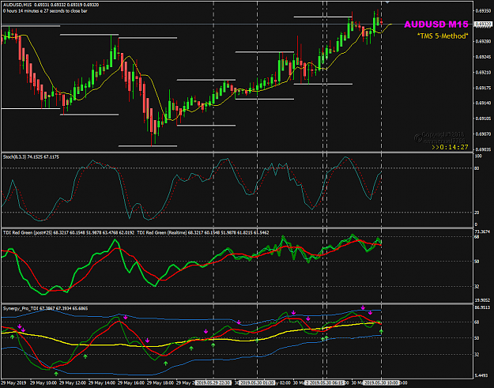Click the 0.69070 price scale value

click(483, 134)
